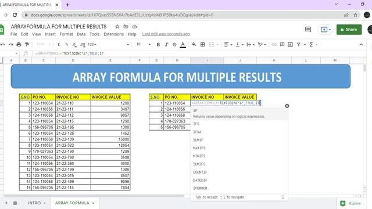This screenshot has height=209, width=372.
Task: Open the View menu
Action: pos(36,34)
